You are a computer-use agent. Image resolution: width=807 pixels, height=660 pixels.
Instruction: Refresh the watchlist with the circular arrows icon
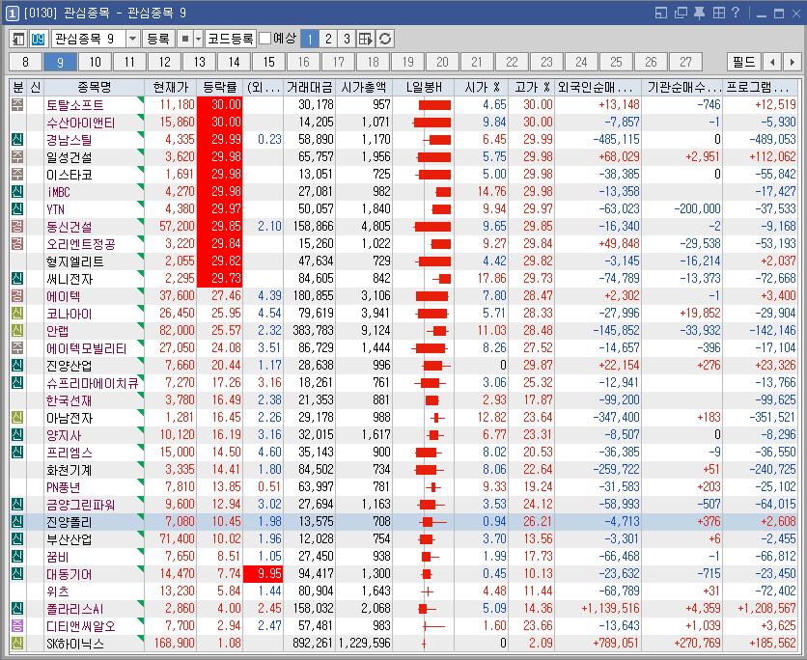385,40
